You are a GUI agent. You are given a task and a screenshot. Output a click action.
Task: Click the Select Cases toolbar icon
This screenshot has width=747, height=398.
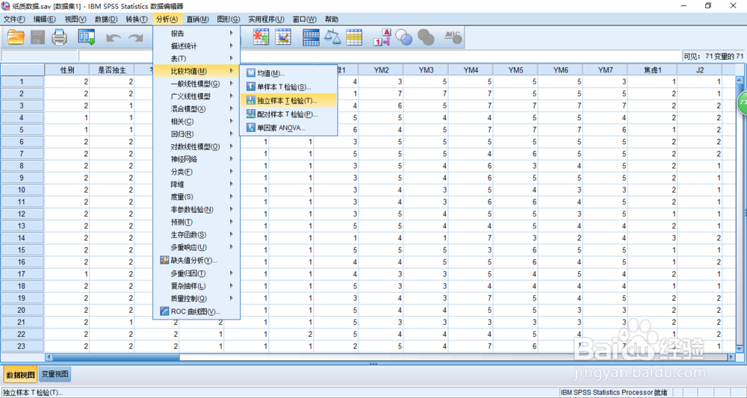click(x=354, y=37)
